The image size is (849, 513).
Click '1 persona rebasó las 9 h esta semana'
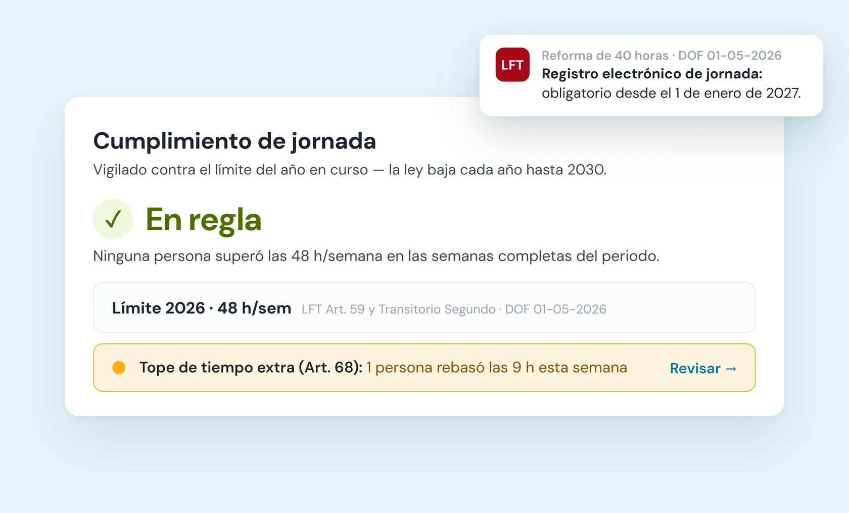(x=497, y=368)
